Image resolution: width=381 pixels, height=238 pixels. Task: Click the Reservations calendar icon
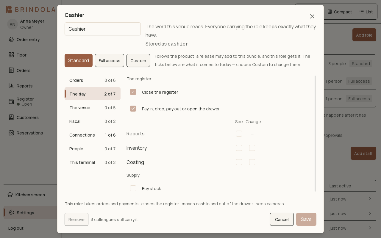tap(11, 133)
